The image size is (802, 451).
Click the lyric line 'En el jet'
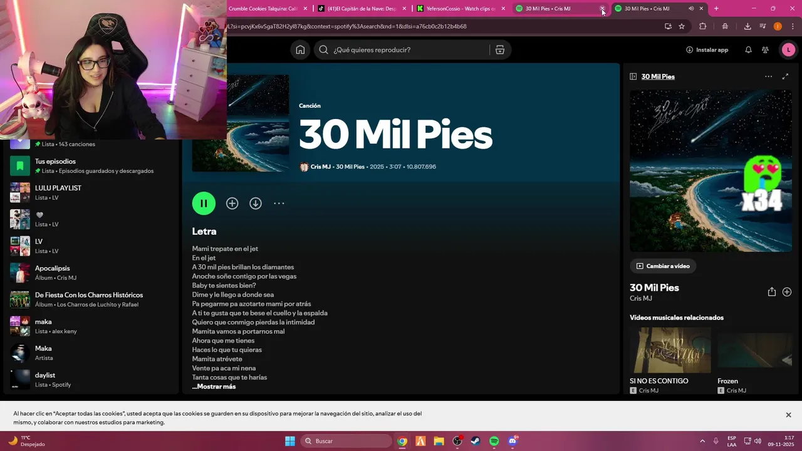(x=204, y=258)
